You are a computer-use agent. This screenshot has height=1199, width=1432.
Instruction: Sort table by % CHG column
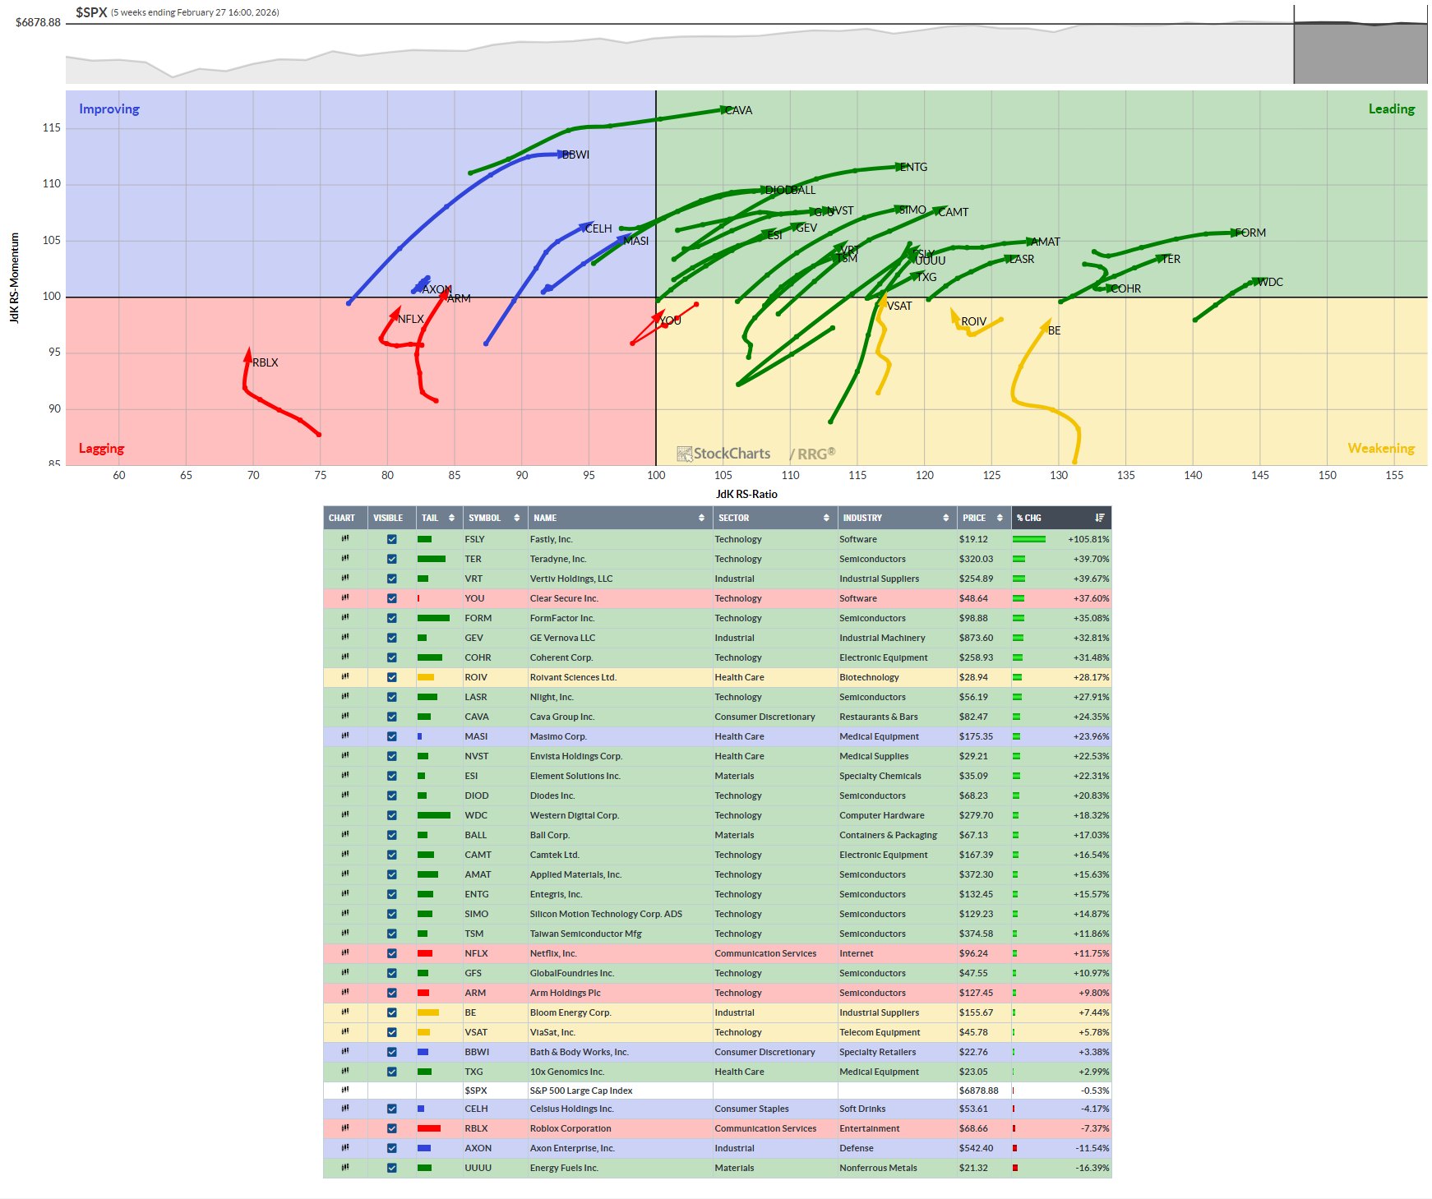pos(1060,518)
